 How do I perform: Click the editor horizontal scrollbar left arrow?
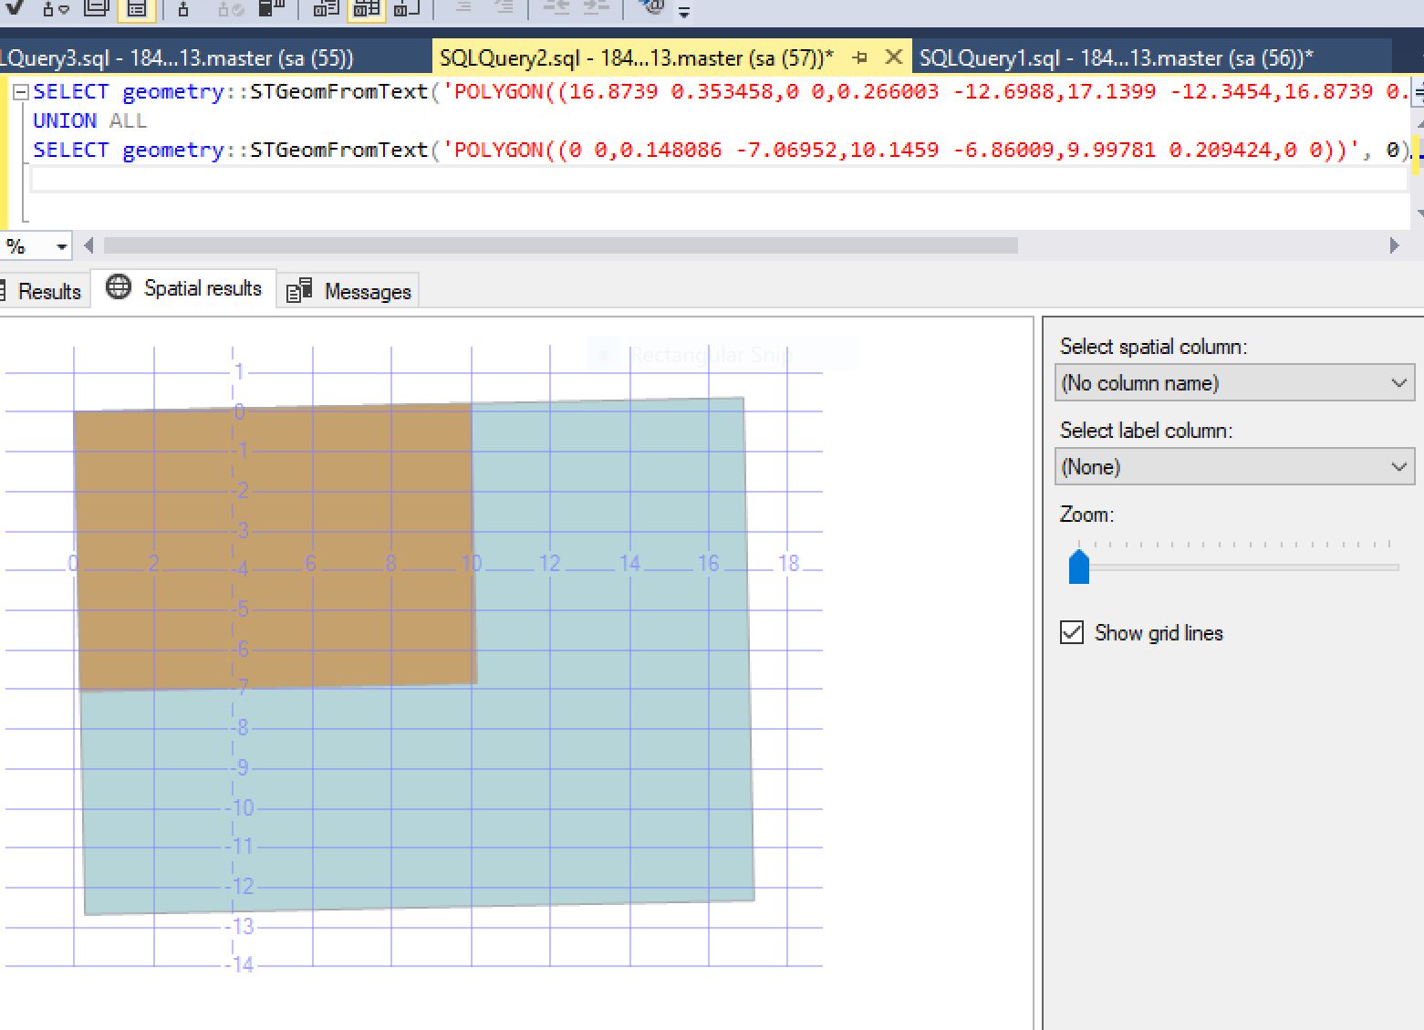[88, 245]
